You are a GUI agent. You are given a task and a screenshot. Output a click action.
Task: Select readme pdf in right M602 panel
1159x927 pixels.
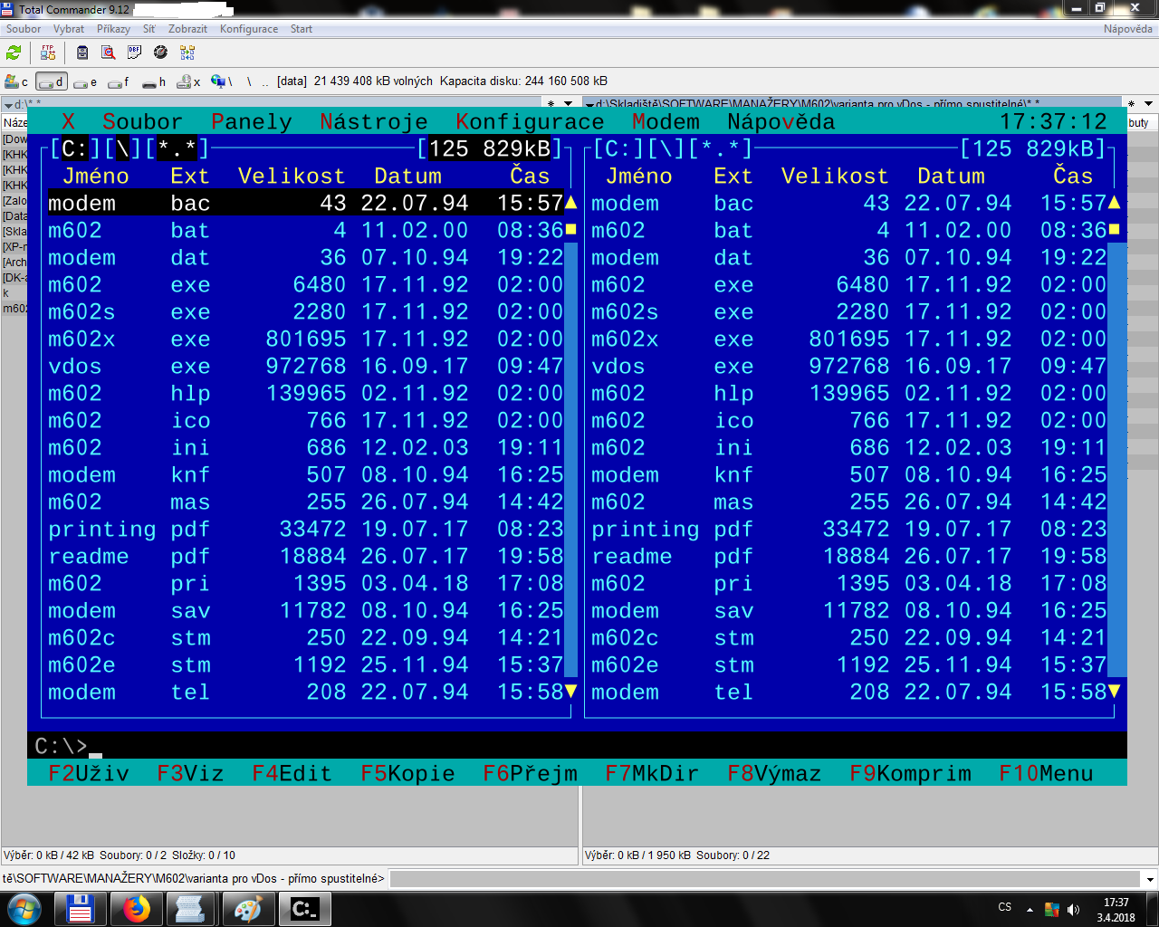(849, 556)
